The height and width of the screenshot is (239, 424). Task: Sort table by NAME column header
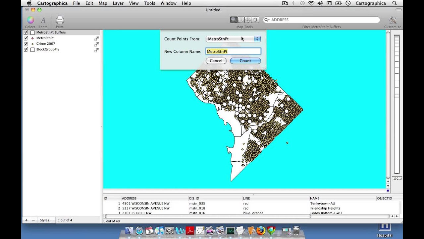click(x=343, y=199)
